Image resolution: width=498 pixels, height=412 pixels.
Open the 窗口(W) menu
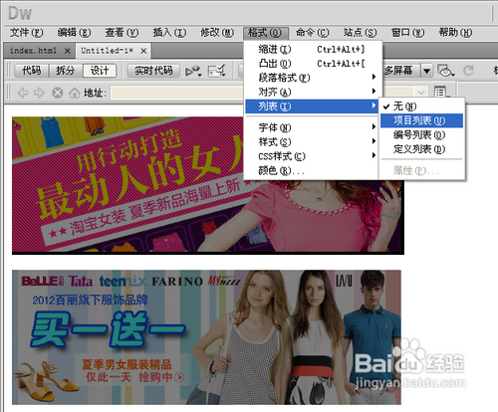point(407,33)
